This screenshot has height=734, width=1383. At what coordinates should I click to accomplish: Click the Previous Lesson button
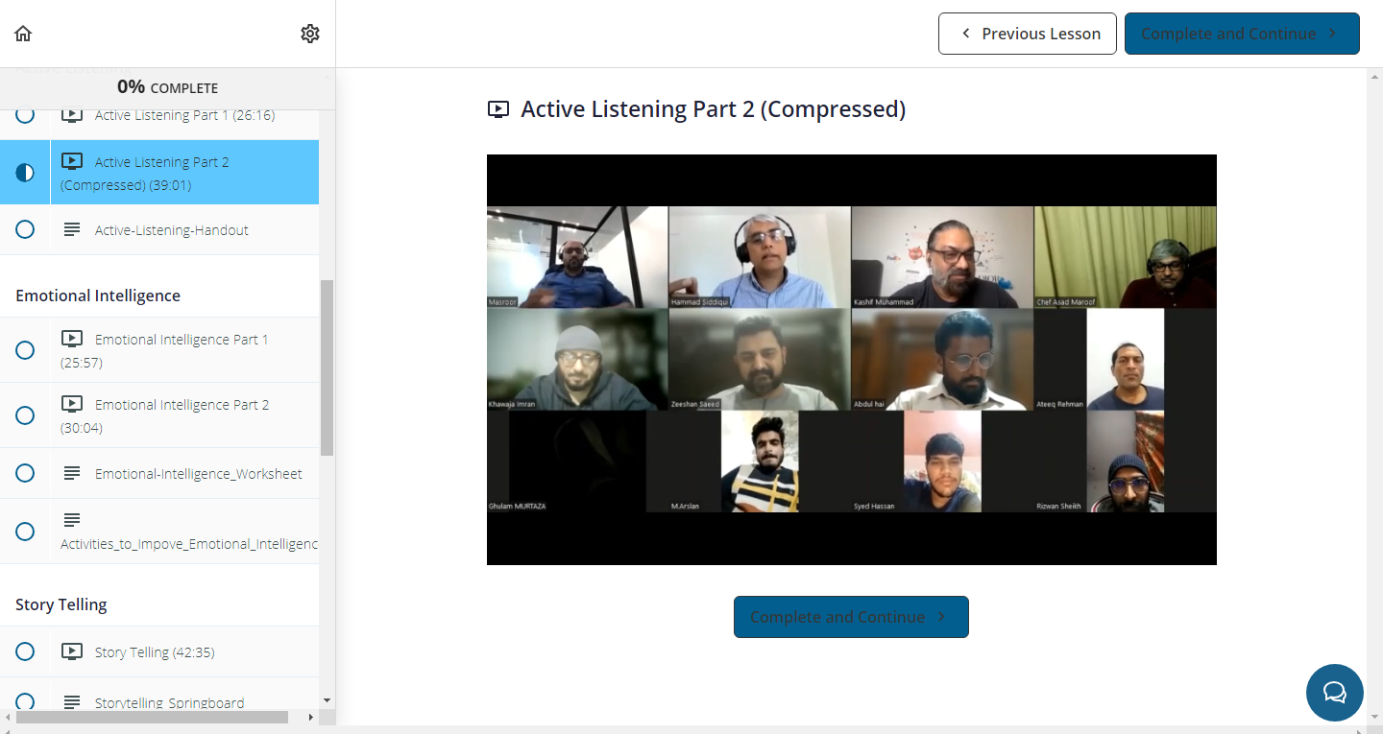point(1028,34)
